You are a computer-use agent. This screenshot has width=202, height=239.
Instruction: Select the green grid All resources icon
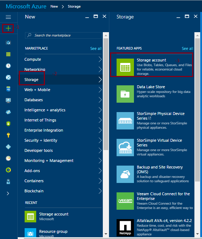[8, 54]
